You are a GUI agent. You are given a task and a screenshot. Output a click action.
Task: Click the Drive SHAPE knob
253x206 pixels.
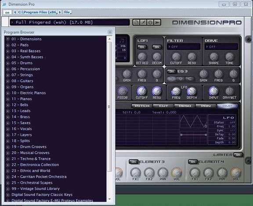(x=213, y=57)
